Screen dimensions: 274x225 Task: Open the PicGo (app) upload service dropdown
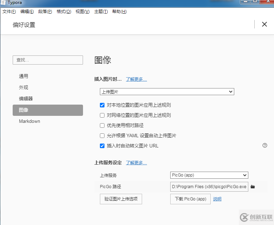click(x=209, y=175)
